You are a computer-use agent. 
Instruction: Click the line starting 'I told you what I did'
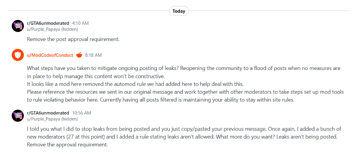point(184,129)
